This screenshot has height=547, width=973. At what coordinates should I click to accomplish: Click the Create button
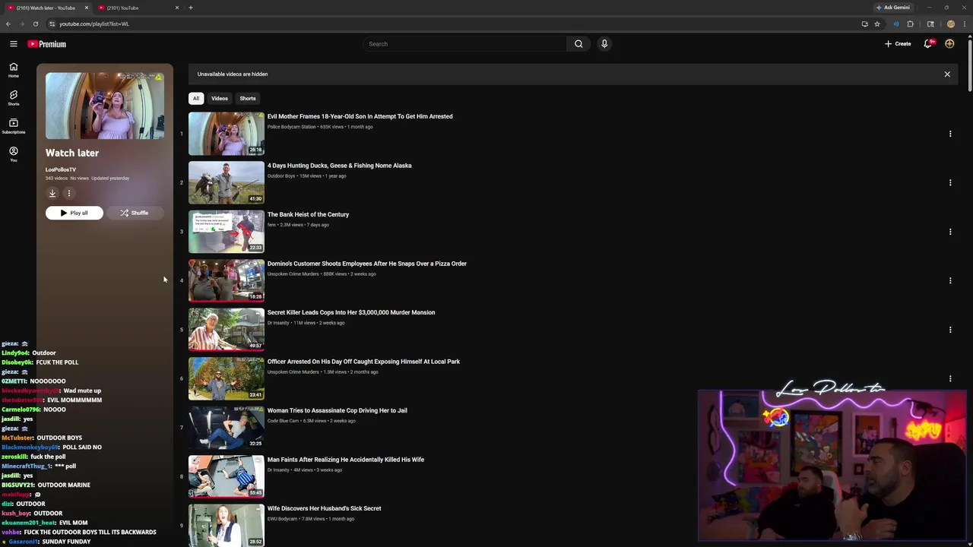(898, 44)
